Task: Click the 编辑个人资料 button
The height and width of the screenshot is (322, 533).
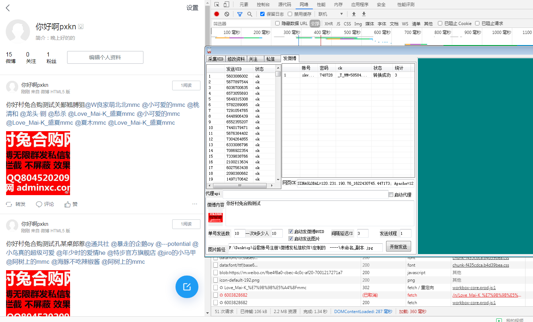Action: pyautogui.click(x=105, y=57)
